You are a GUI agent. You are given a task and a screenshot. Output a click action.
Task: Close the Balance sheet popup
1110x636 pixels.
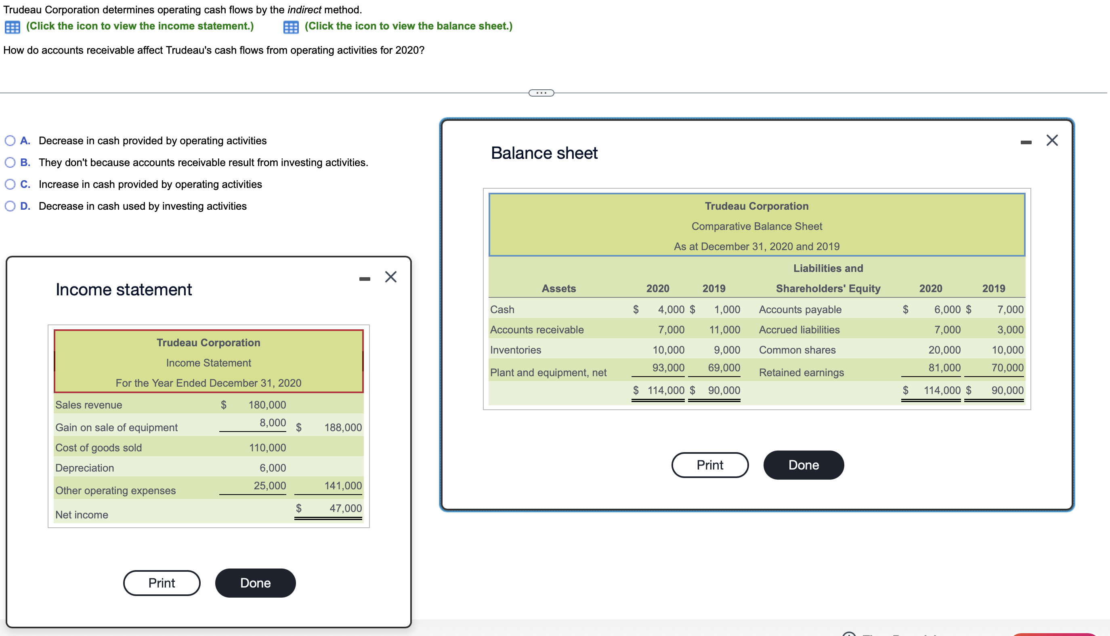pyautogui.click(x=1052, y=140)
